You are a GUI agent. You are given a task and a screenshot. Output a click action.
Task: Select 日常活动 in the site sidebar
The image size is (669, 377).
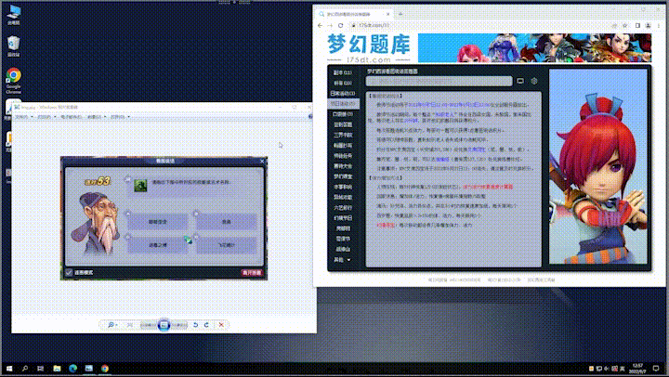pyautogui.click(x=343, y=94)
